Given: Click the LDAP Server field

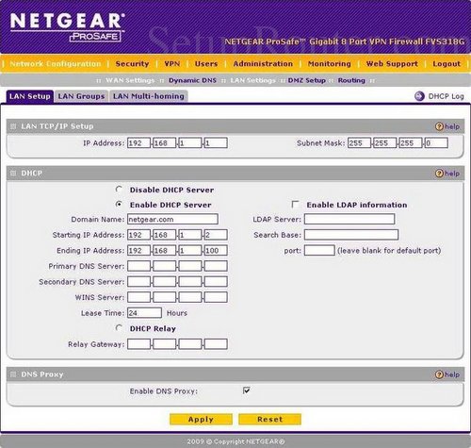Looking at the screenshot, I should (349, 219).
